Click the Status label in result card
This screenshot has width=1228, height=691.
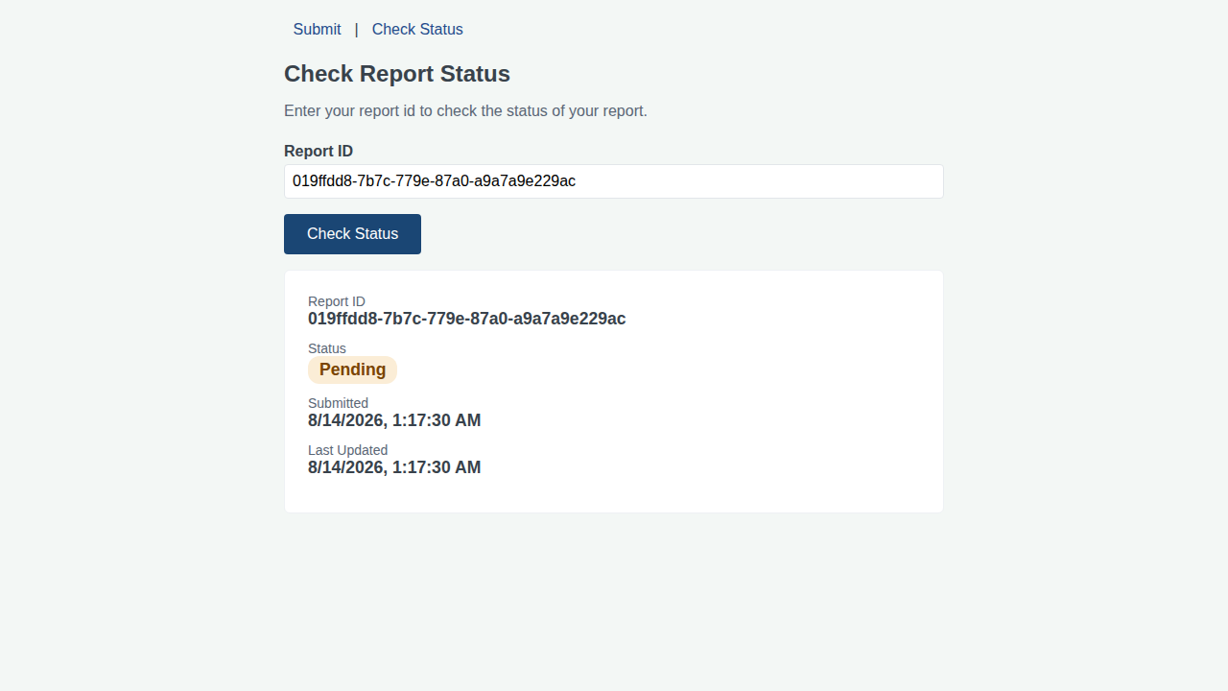pos(327,348)
